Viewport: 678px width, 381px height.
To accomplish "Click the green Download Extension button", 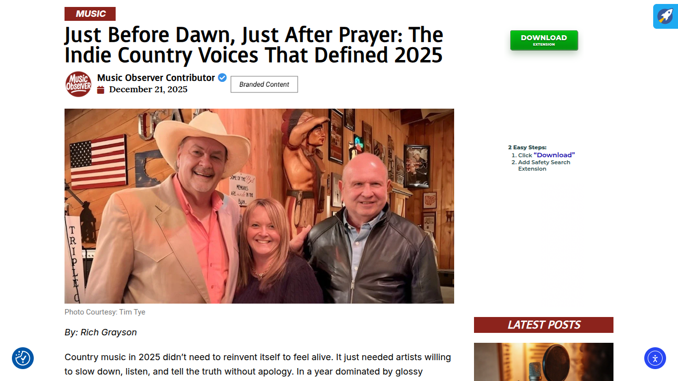I will coord(544,40).
